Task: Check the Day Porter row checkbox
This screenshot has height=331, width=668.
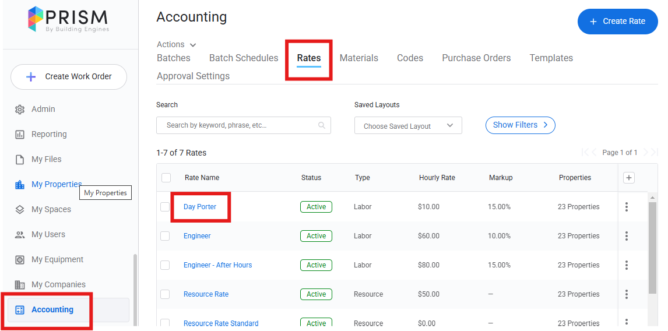Action: pyautogui.click(x=165, y=207)
